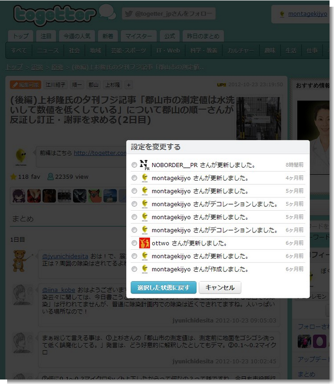Open the @iina_kobe mention link
The width and height of the screenshot is (334, 384).
(59, 290)
